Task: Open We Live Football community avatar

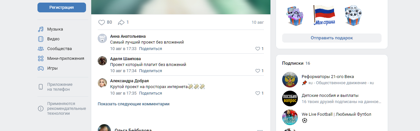Action: click(290, 117)
